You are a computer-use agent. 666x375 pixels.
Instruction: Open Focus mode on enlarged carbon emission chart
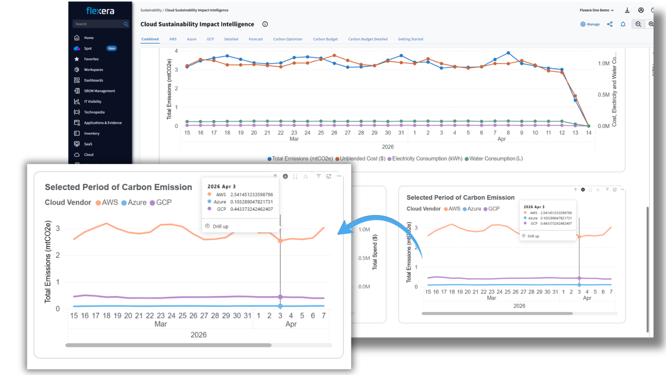pos(329,176)
